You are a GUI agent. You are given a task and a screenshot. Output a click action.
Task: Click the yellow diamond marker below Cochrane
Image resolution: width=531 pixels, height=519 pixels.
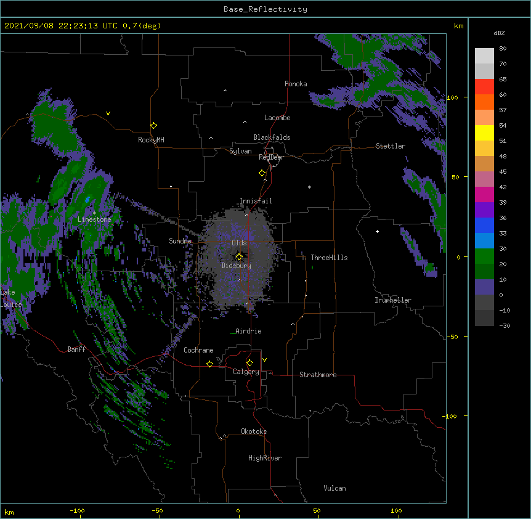[209, 364]
